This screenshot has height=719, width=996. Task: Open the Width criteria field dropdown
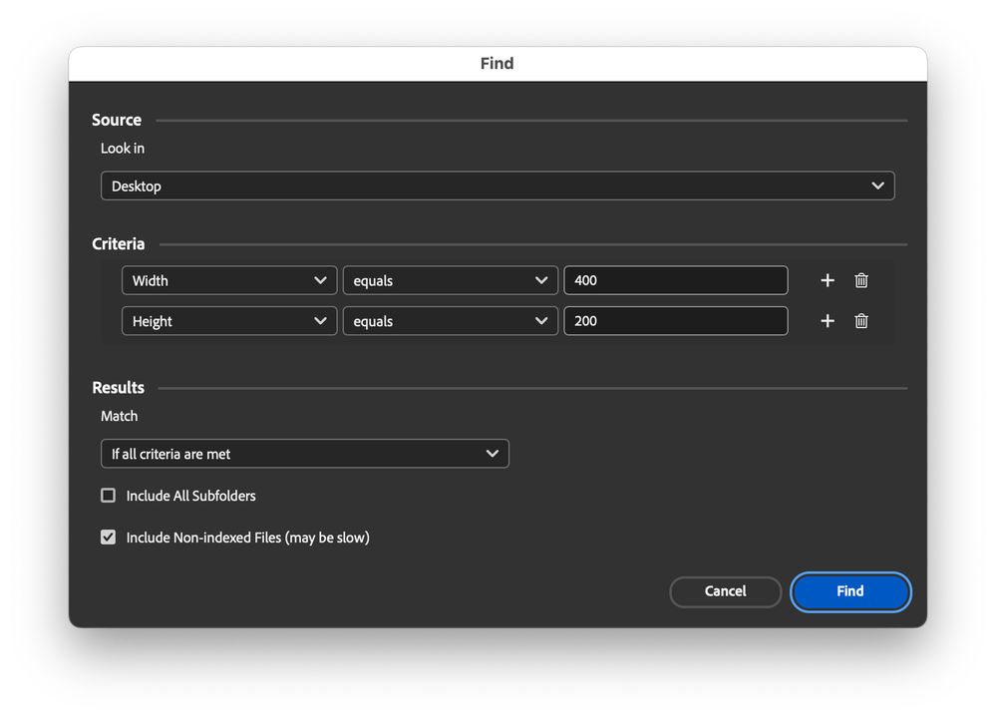(x=229, y=280)
